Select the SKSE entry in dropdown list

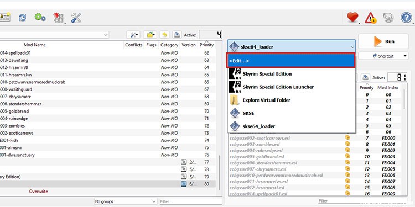coord(291,113)
